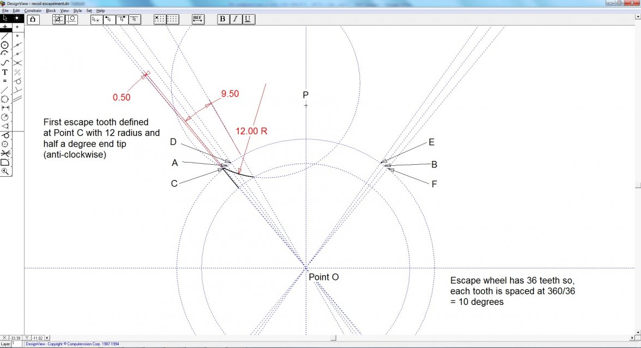Select the Text tool in left toolbox
Screen dimensions: 641x348
click(5, 72)
